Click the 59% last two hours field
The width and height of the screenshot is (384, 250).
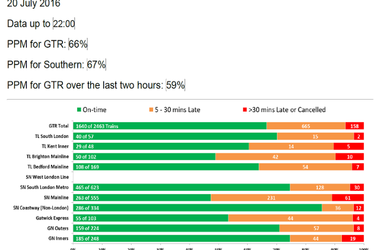(176, 85)
